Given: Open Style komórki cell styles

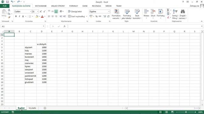Looking at the screenshot, I should pos(137,14).
